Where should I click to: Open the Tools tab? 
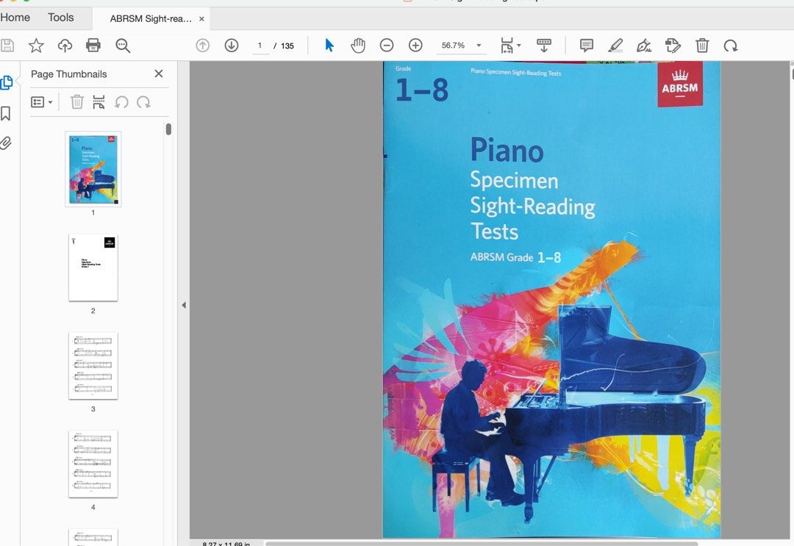[x=61, y=17]
